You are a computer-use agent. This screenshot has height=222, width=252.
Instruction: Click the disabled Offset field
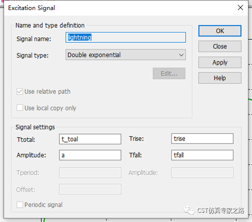pyautogui.click(x=90, y=189)
